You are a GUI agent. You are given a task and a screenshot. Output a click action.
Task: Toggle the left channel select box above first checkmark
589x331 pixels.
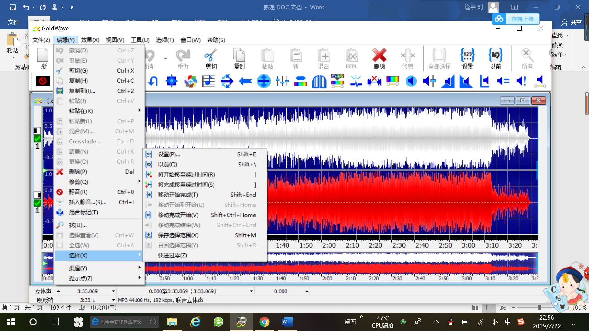tap(37, 131)
